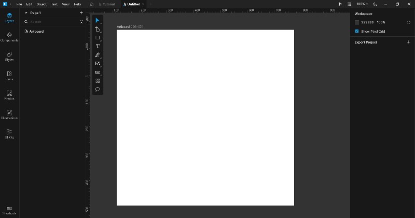This screenshot has width=415, height=218.
Task: Minimize the application window
Action: click(385, 4)
